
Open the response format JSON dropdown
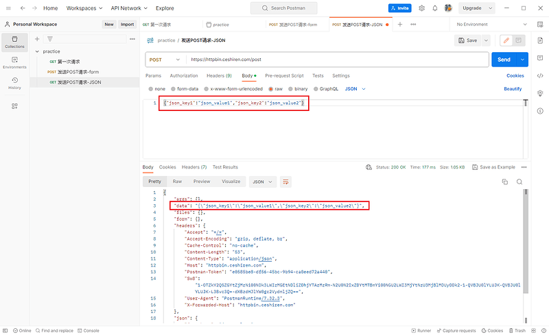click(x=263, y=182)
